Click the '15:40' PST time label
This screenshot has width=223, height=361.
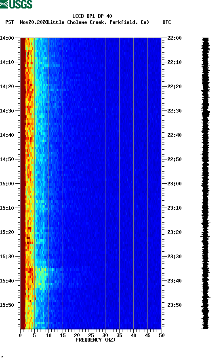coord(7,280)
